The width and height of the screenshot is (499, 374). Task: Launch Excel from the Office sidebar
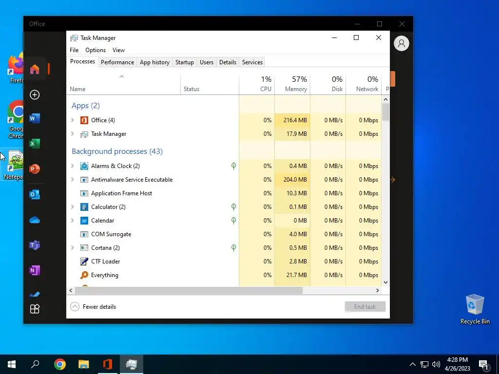point(35,144)
